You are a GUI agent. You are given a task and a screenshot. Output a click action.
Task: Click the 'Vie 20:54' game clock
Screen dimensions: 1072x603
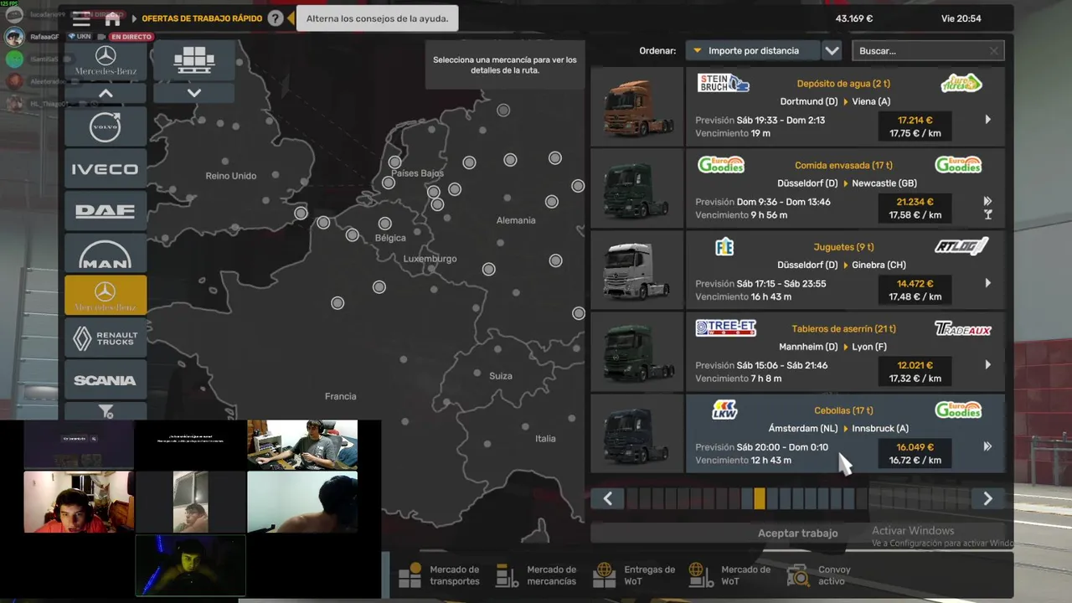coord(961,18)
